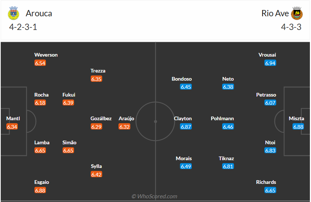
Task: Open the WhoScored.com watermark link
Action: tap(154, 196)
